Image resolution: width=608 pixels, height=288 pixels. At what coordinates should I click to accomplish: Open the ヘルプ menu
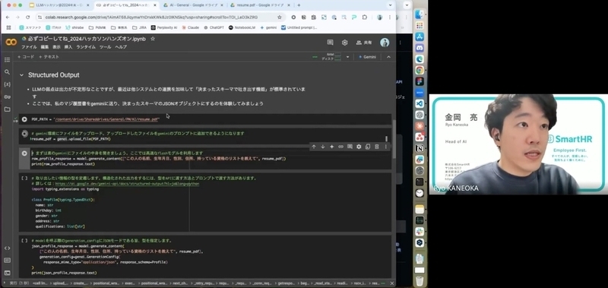click(x=121, y=47)
